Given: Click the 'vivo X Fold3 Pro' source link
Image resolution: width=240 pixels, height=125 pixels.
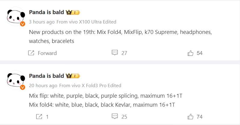Looking at the screenshot, I should pos(91,85).
